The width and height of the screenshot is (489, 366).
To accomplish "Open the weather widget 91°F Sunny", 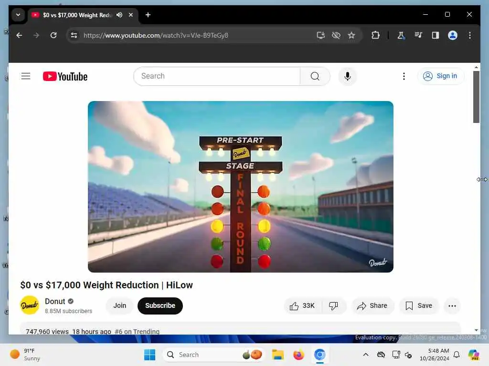I will 25,355.
